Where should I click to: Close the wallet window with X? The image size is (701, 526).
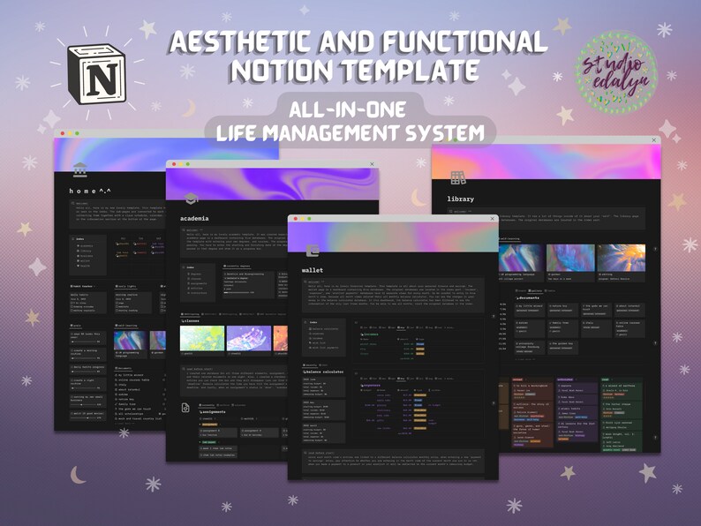(x=493, y=219)
